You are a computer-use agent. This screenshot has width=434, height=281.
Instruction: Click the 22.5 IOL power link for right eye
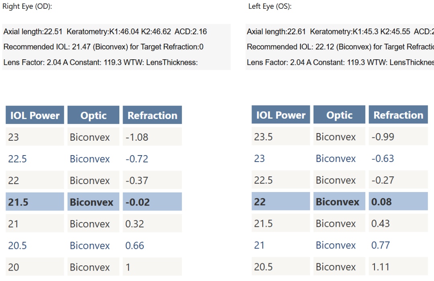pos(17,159)
